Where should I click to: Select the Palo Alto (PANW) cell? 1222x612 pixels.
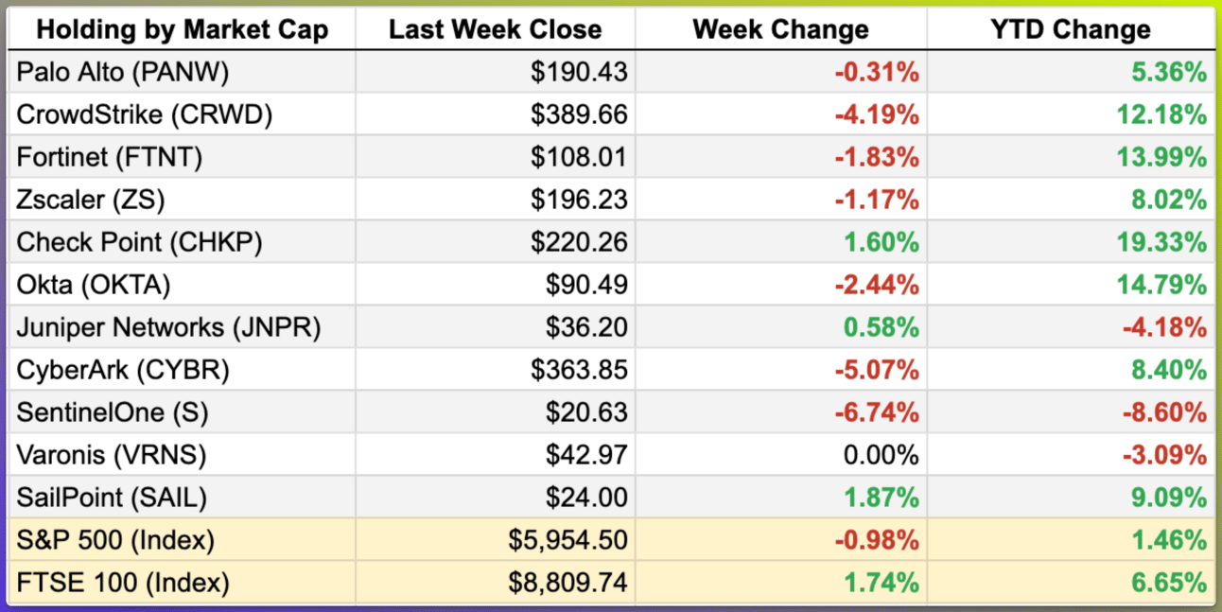[x=123, y=72]
